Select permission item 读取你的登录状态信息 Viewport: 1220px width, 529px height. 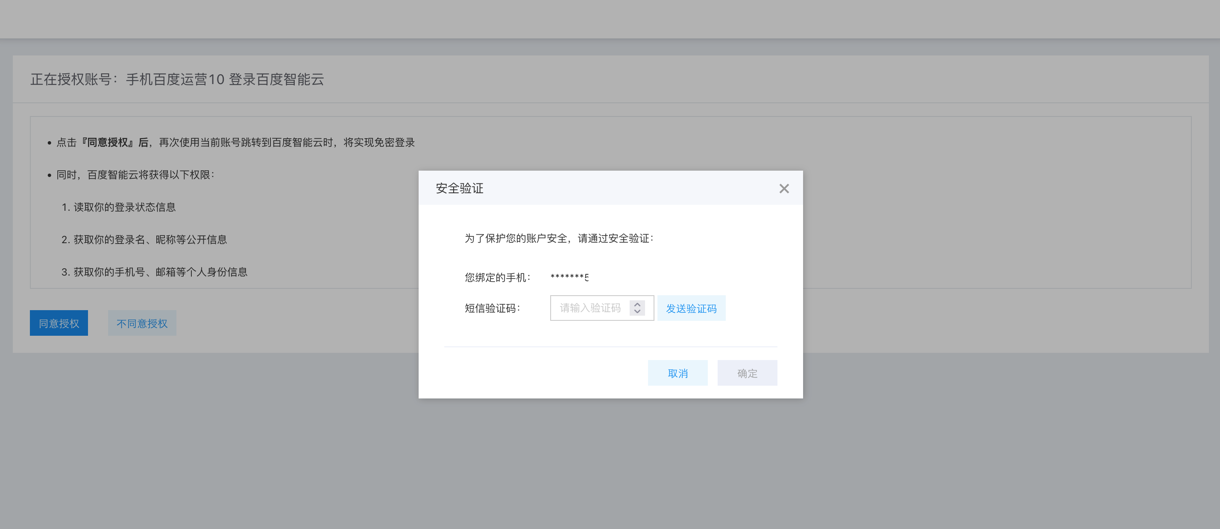click(x=119, y=207)
